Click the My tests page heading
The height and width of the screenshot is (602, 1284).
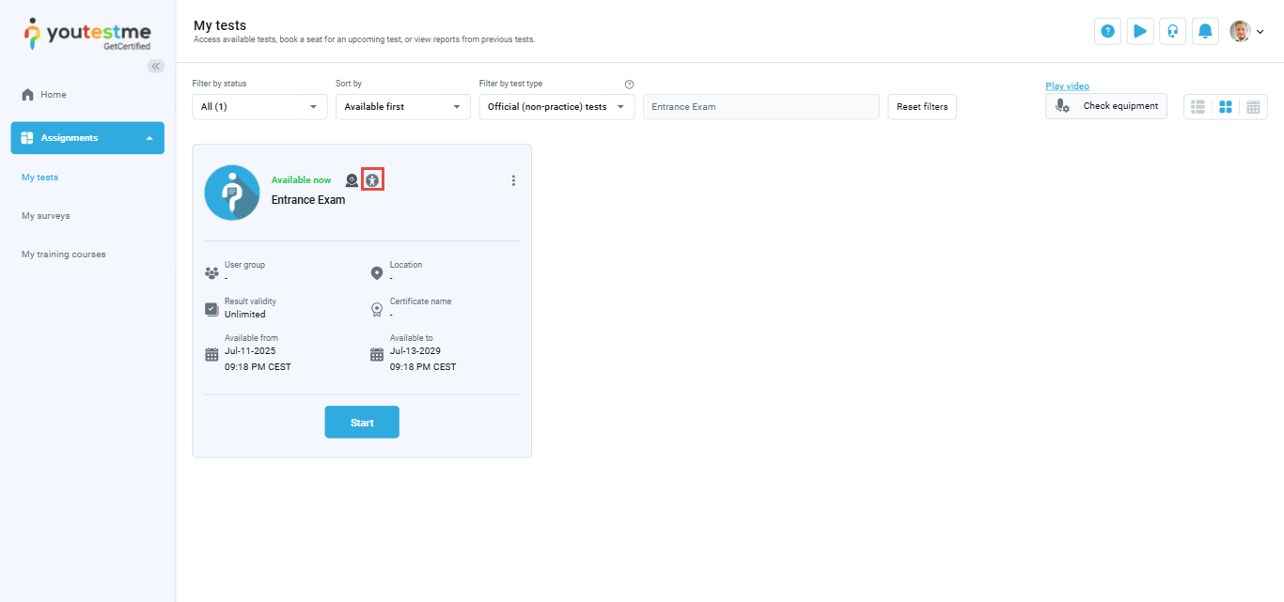pyautogui.click(x=220, y=25)
